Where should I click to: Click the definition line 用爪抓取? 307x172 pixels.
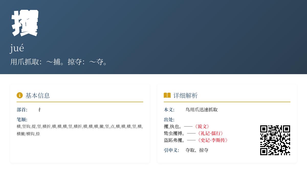click(x=59, y=62)
